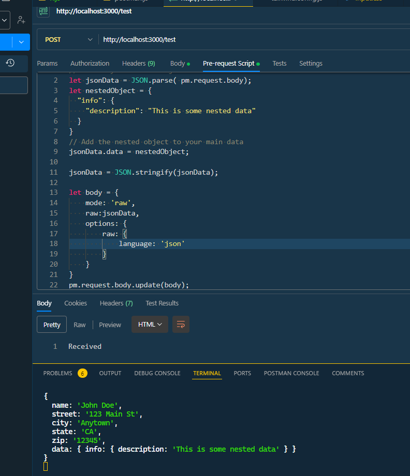Click the Problems count badge
The image size is (410, 476).
point(82,373)
